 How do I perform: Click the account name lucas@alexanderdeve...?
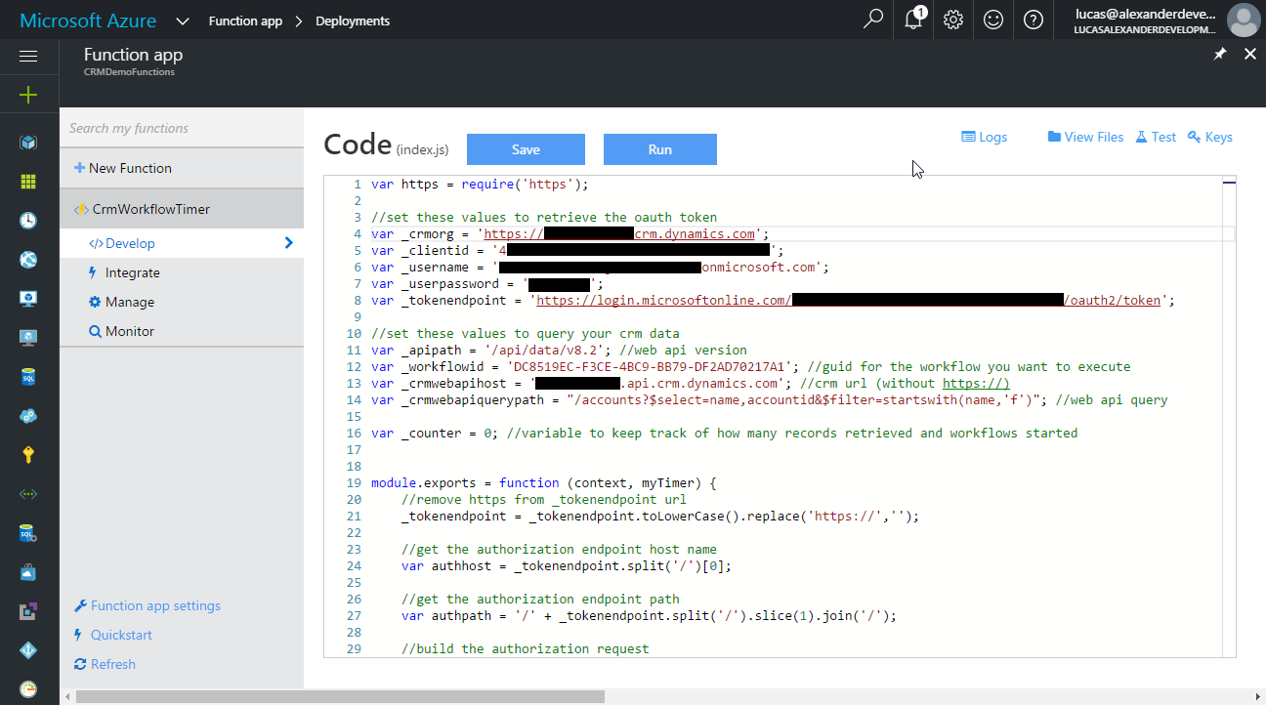[x=1145, y=14]
